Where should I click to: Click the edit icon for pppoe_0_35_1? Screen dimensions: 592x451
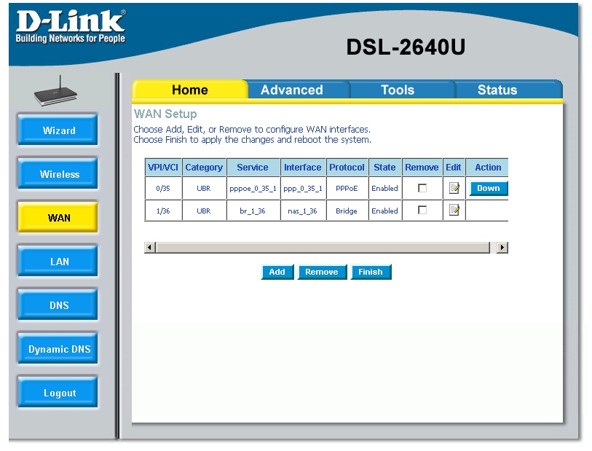(454, 188)
